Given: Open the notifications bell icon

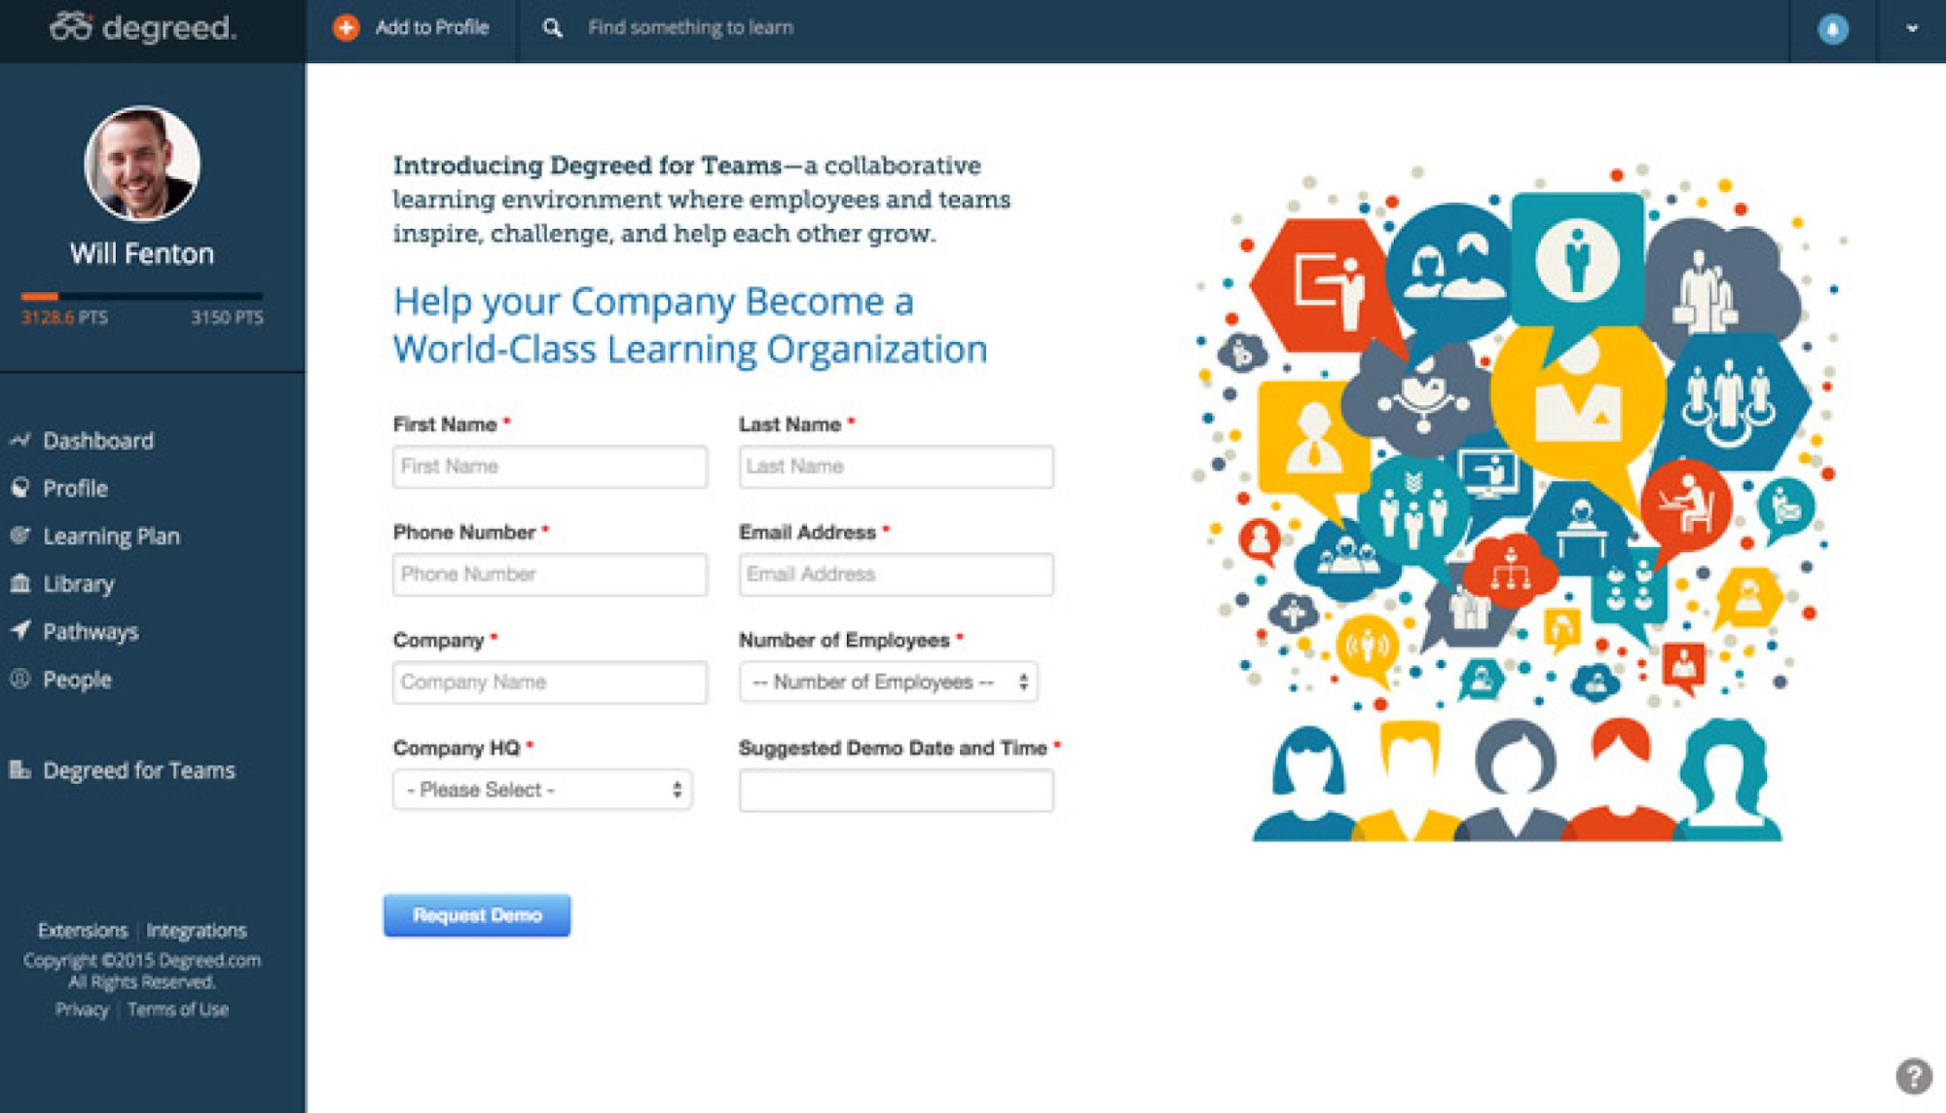Looking at the screenshot, I should (x=1832, y=28).
